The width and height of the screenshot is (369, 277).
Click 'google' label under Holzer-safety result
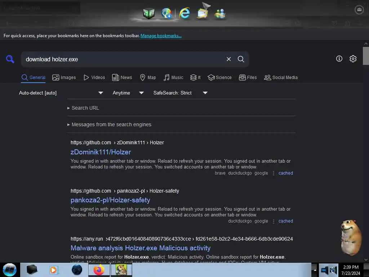coord(261,221)
